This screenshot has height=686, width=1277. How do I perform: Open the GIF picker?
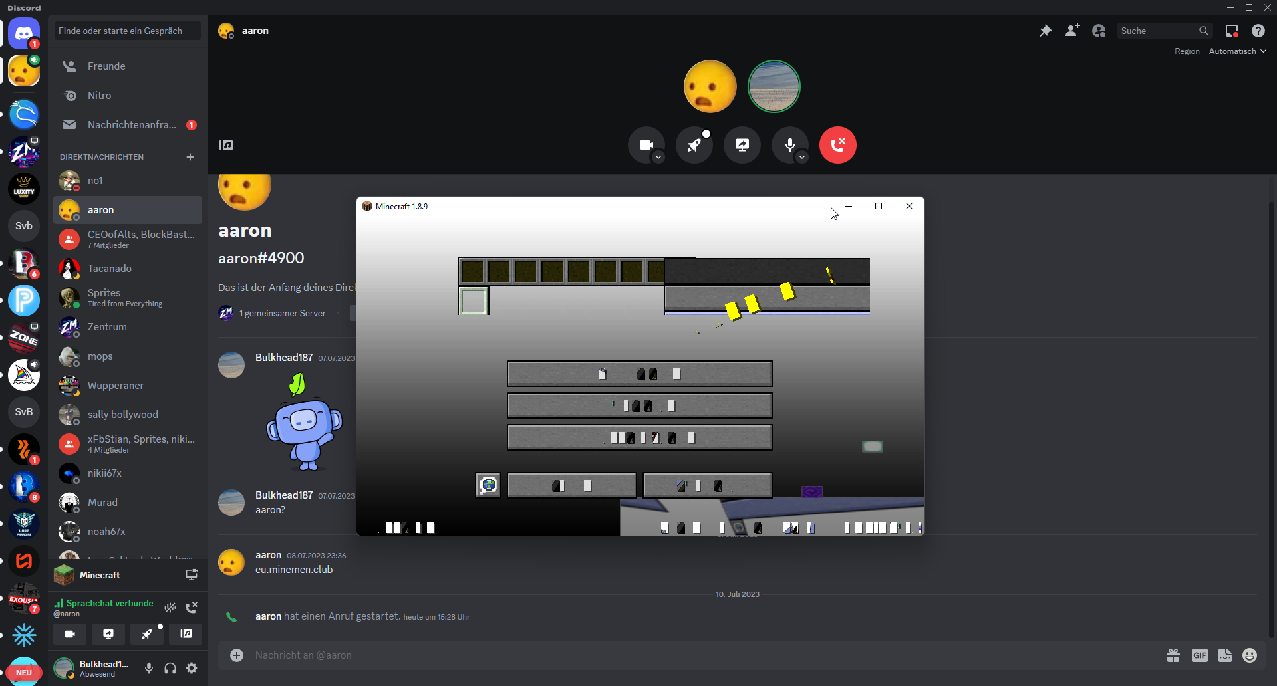tap(1199, 655)
